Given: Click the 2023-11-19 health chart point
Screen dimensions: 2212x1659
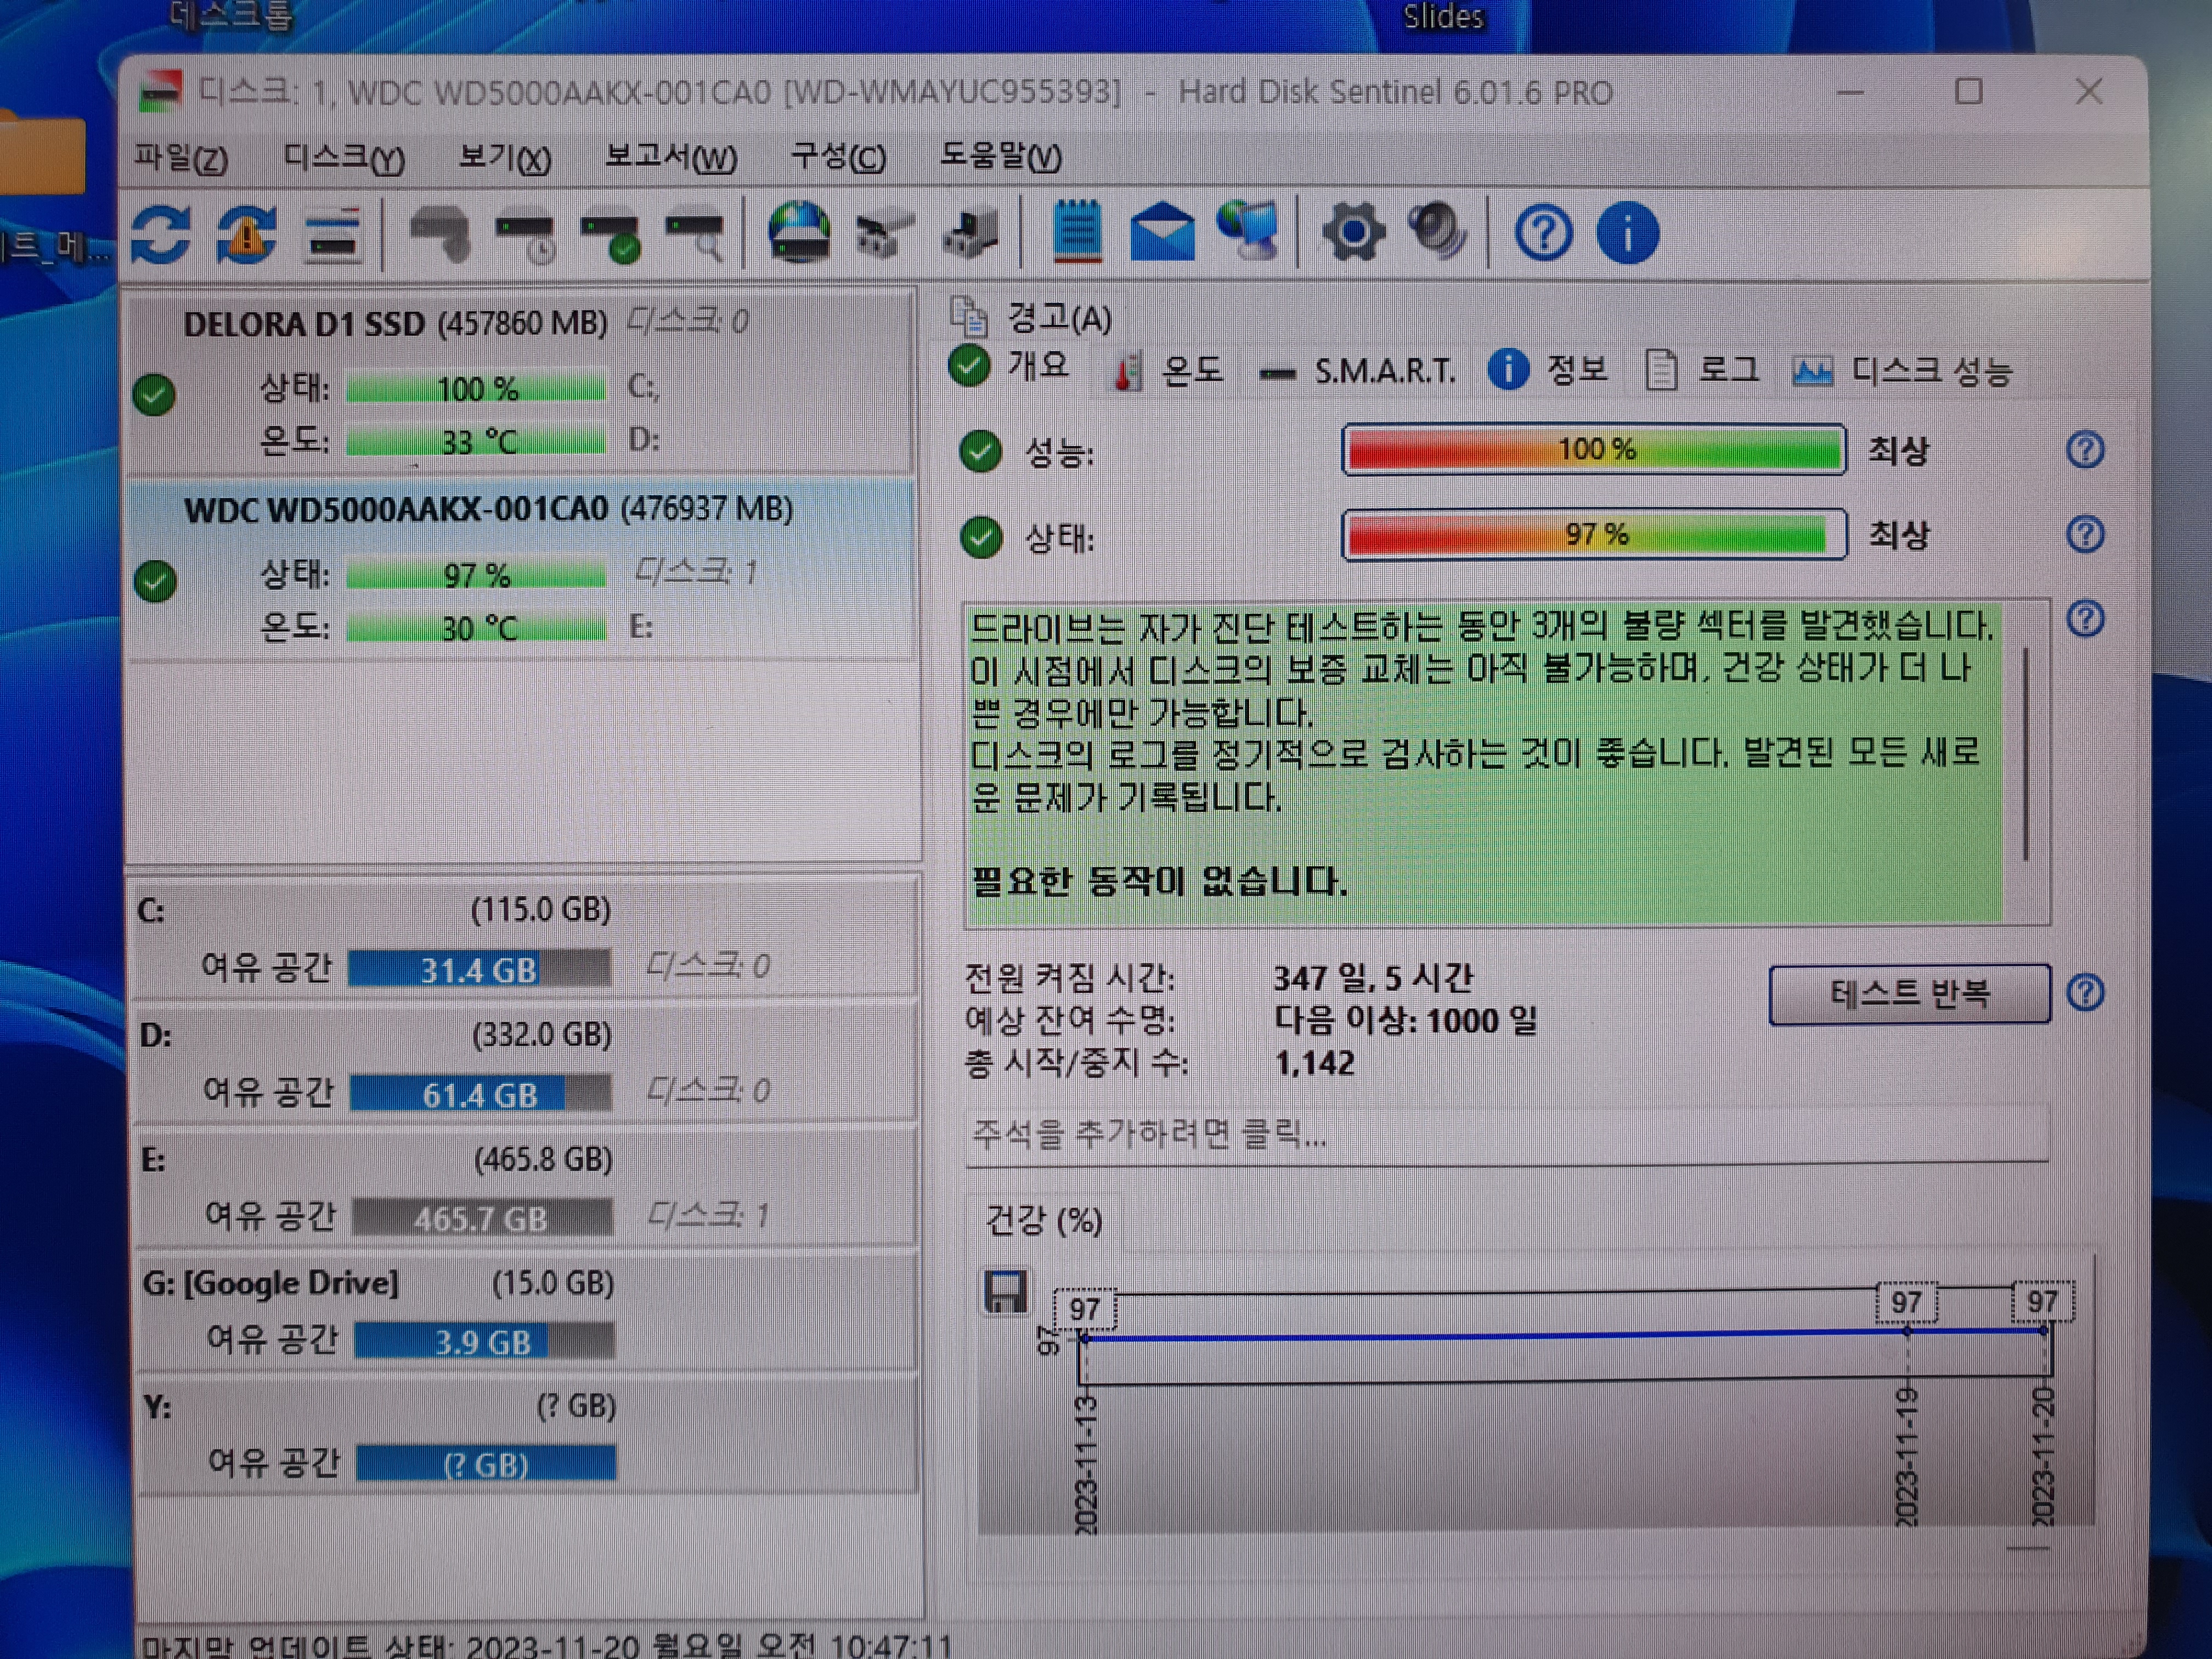Looking at the screenshot, I should (1907, 1331).
